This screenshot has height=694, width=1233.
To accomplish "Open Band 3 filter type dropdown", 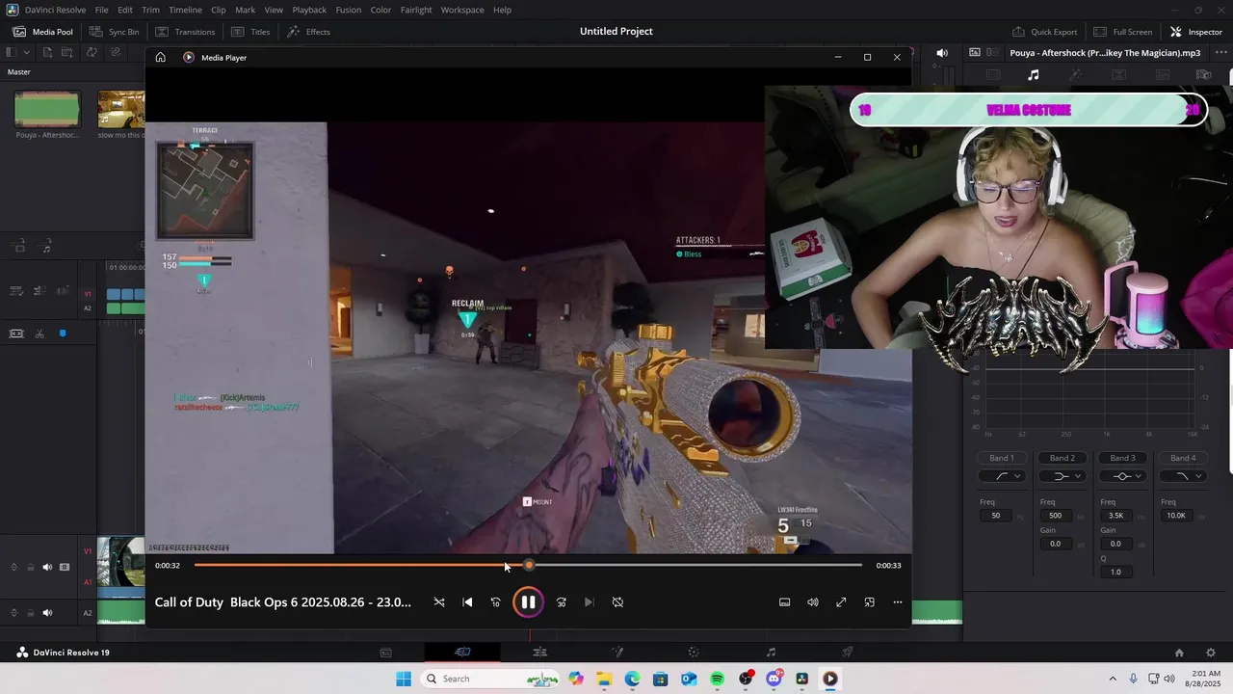I will 1122,476.
